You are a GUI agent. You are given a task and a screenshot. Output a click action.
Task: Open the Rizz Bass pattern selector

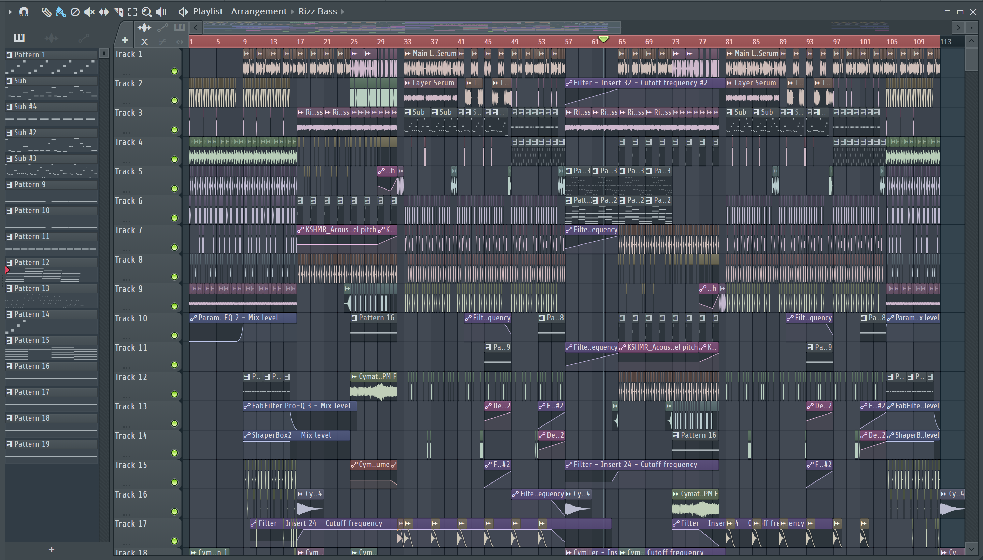(317, 11)
